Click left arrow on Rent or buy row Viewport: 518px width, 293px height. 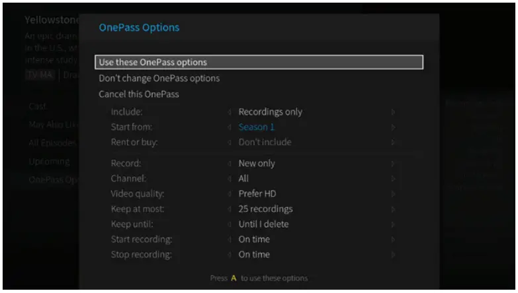click(230, 143)
